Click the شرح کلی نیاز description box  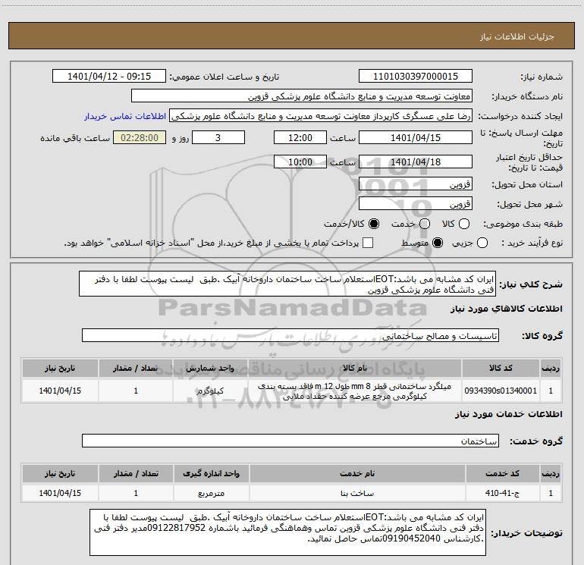click(287, 284)
